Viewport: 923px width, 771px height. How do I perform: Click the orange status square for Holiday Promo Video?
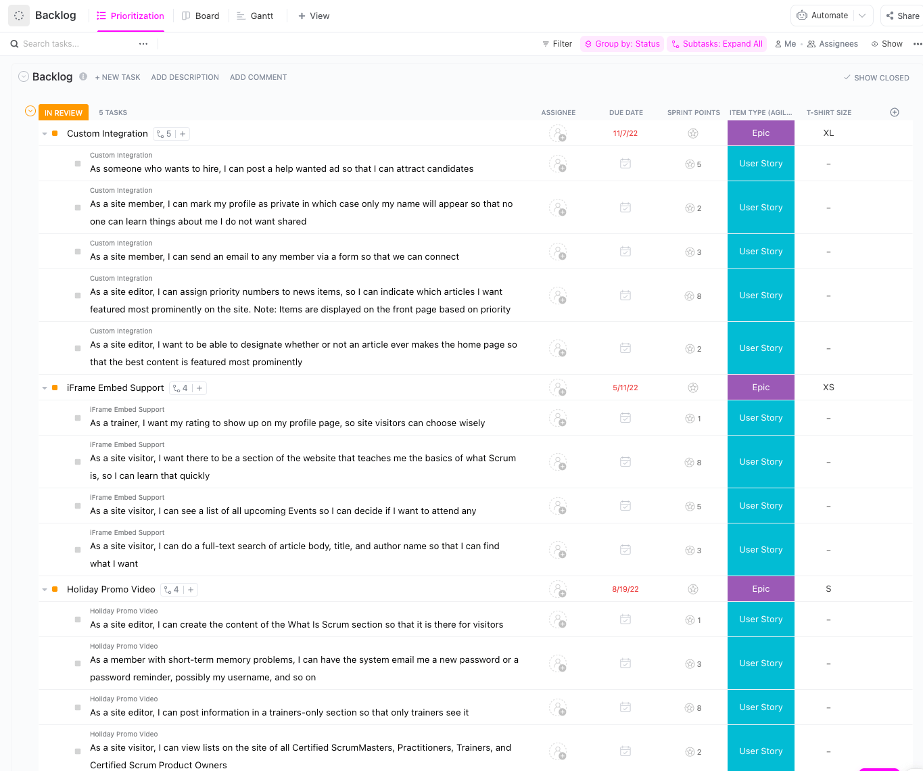(x=55, y=590)
